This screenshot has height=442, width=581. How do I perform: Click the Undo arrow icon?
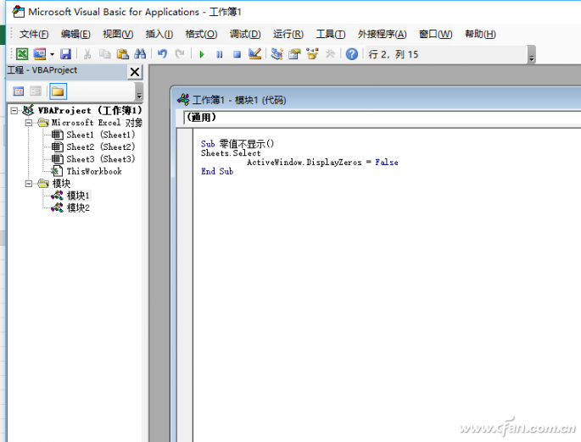pyautogui.click(x=162, y=54)
